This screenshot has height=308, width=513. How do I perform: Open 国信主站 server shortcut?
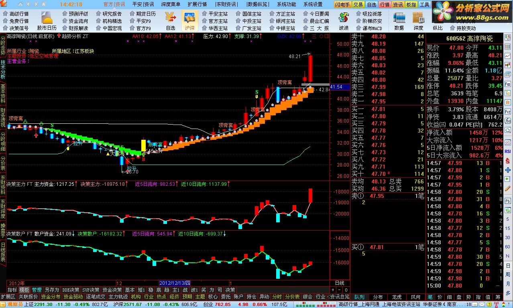[248, 14]
